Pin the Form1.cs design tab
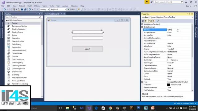The width and height of the screenshot is (198, 111). [62, 14]
